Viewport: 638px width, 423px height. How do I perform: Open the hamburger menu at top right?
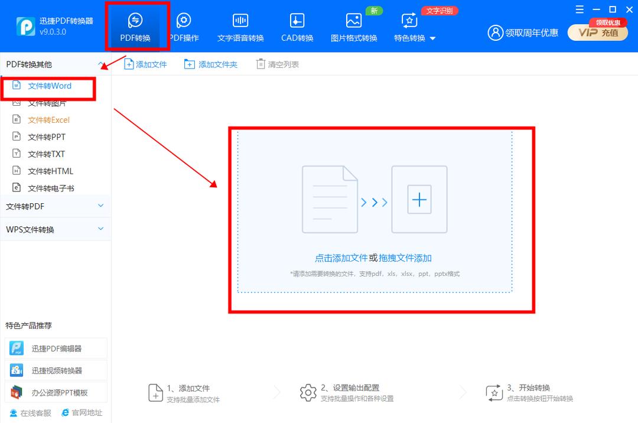[x=580, y=9]
